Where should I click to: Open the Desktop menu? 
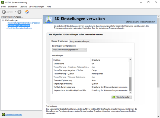[x=23, y=6]
